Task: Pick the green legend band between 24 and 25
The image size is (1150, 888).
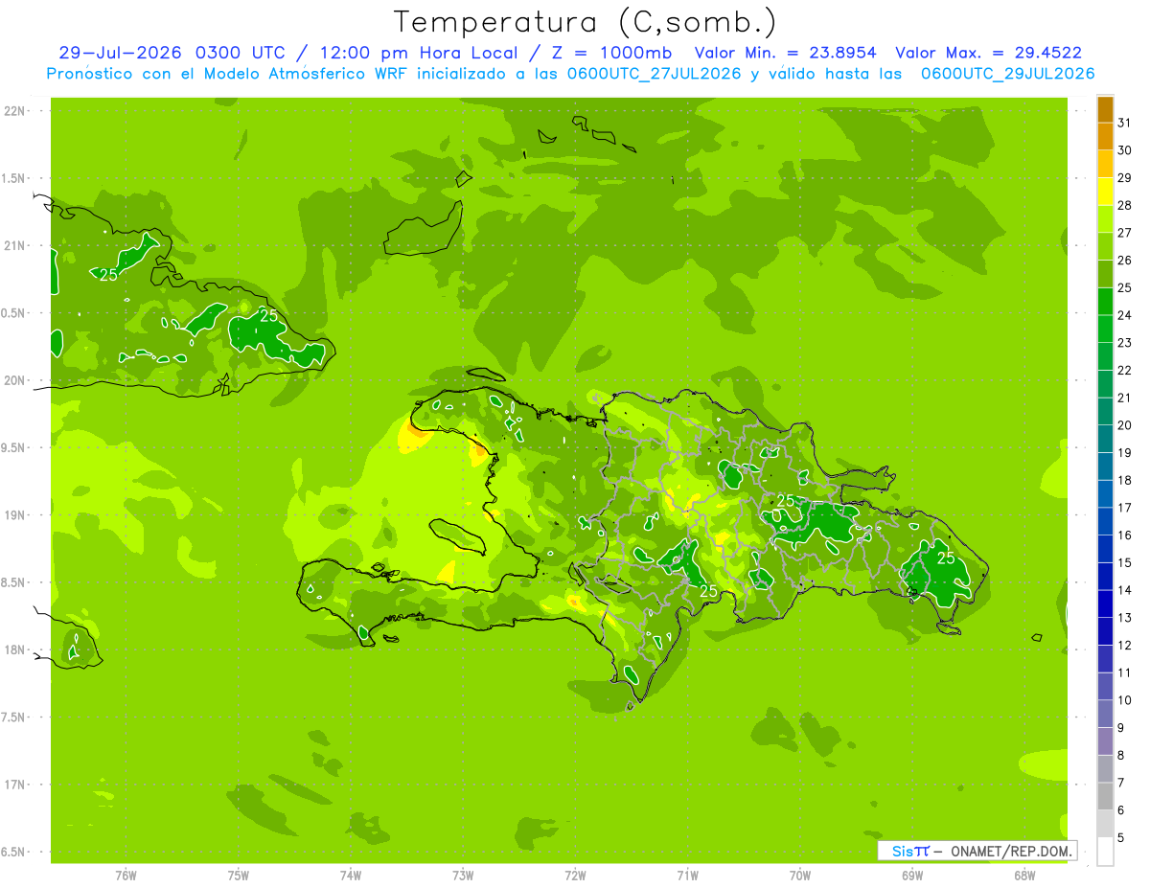Action: 1106,302
